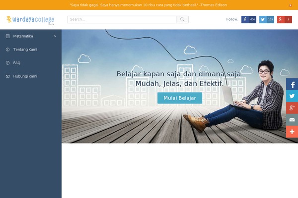Viewport: 298px width, 198px height.
Task: Open the Matematika menu item
Action: [31, 36]
